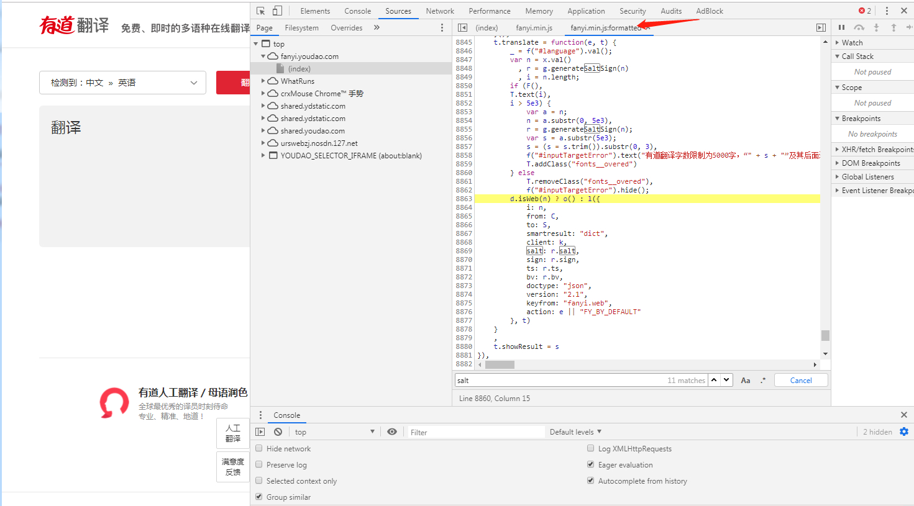Image resolution: width=914 pixels, height=506 pixels.
Task: Enable Log XMLHttpRequests checkbox
Action: click(591, 448)
